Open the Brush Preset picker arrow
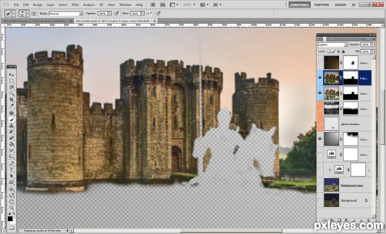The height and width of the screenshot is (234, 386). [27, 14]
